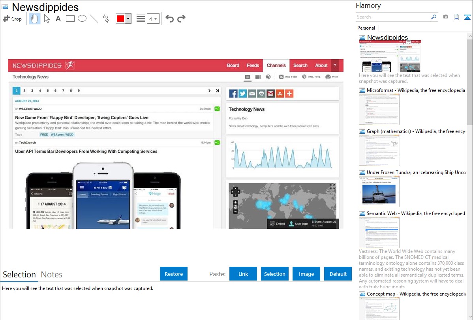Undo the last annotation
Viewport: 473px width, 320px height.
click(169, 19)
